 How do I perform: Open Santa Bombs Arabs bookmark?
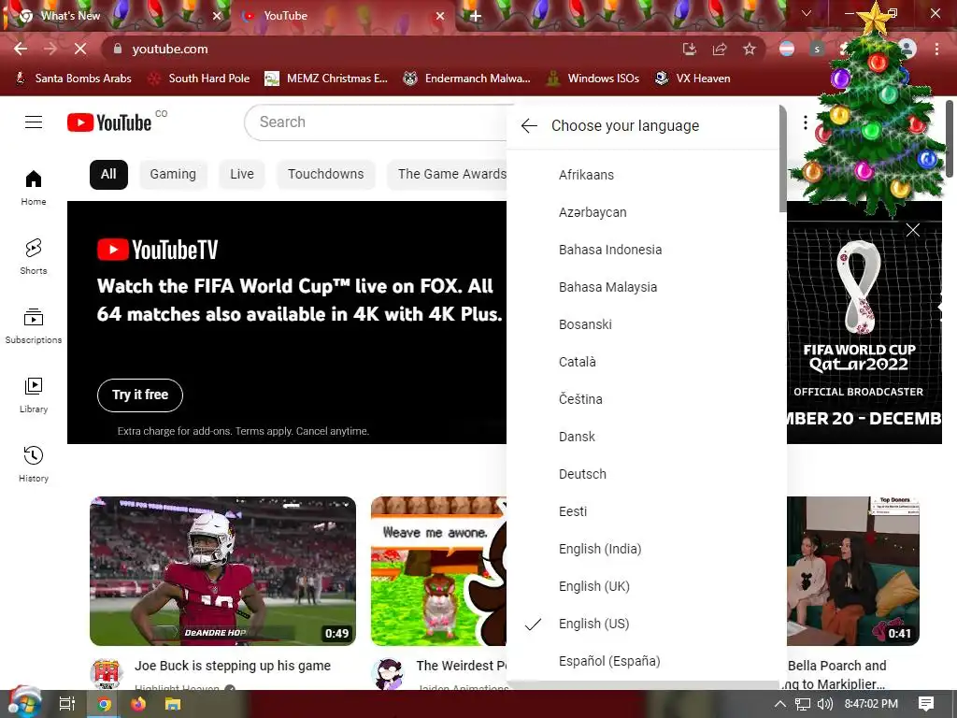73,79
